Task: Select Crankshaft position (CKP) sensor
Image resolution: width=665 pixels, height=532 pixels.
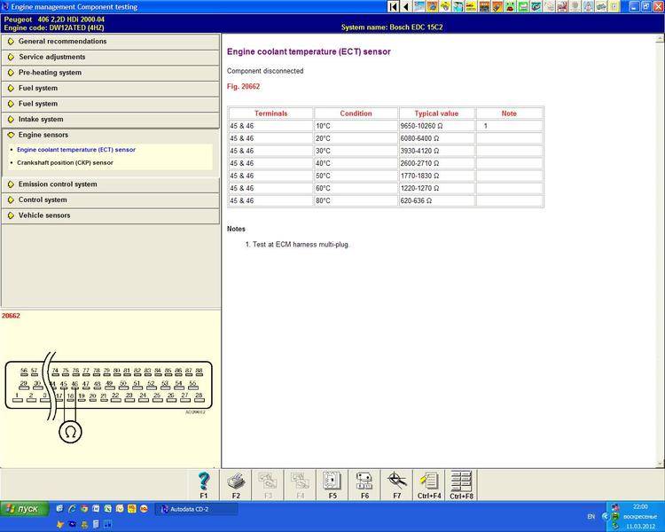Action: pyautogui.click(x=65, y=163)
